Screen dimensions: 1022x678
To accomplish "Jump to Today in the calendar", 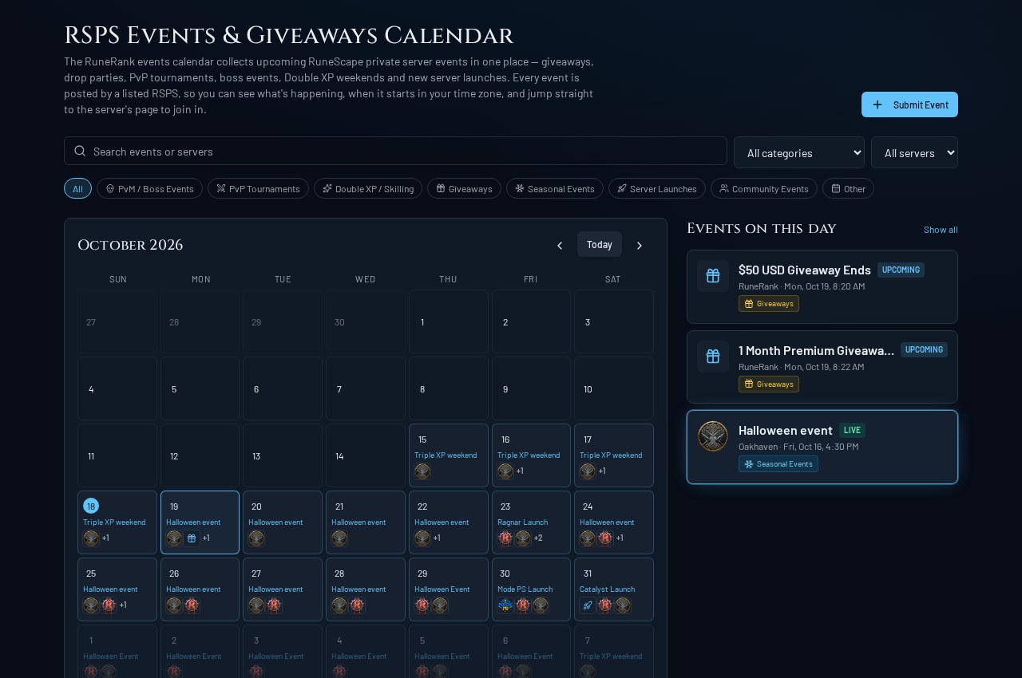I will (600, 244).
